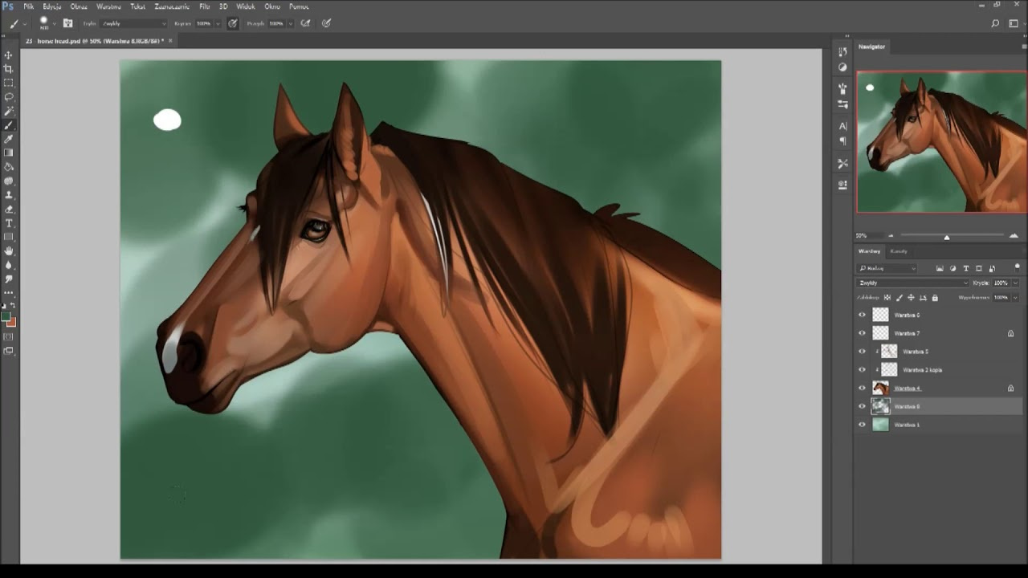Close the horse head.psd document tab
The image size is (1028, 578).
pyautogui.click(x=170, y=40)
